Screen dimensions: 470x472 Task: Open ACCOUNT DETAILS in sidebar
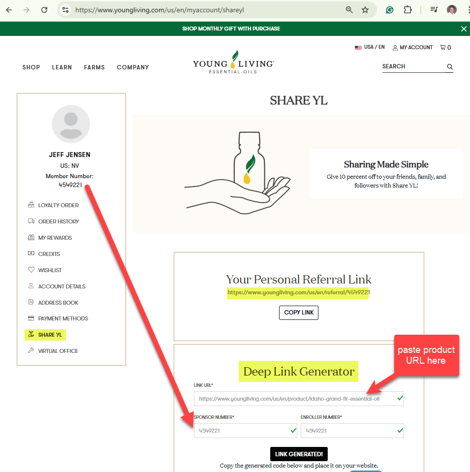[x=62, y=286]
